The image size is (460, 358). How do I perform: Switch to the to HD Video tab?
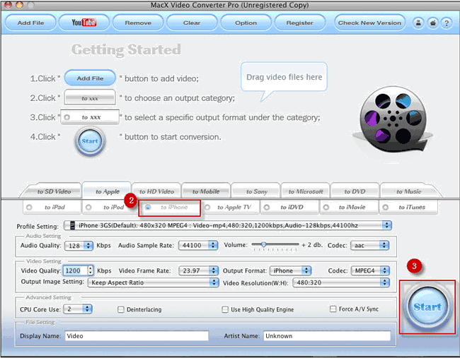pos(156,191)
